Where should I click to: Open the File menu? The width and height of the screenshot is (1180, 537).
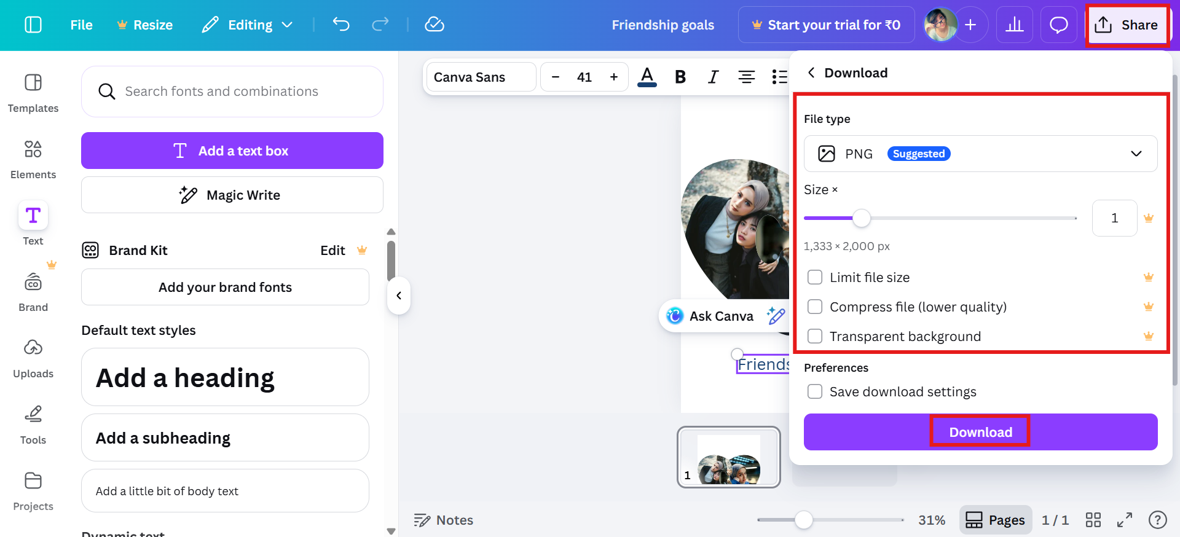pyautogui.click(x=81, y=25)
